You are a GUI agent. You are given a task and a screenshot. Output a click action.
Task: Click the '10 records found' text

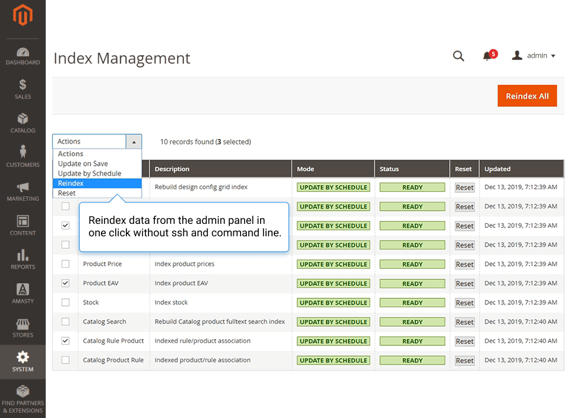(187, 142)
